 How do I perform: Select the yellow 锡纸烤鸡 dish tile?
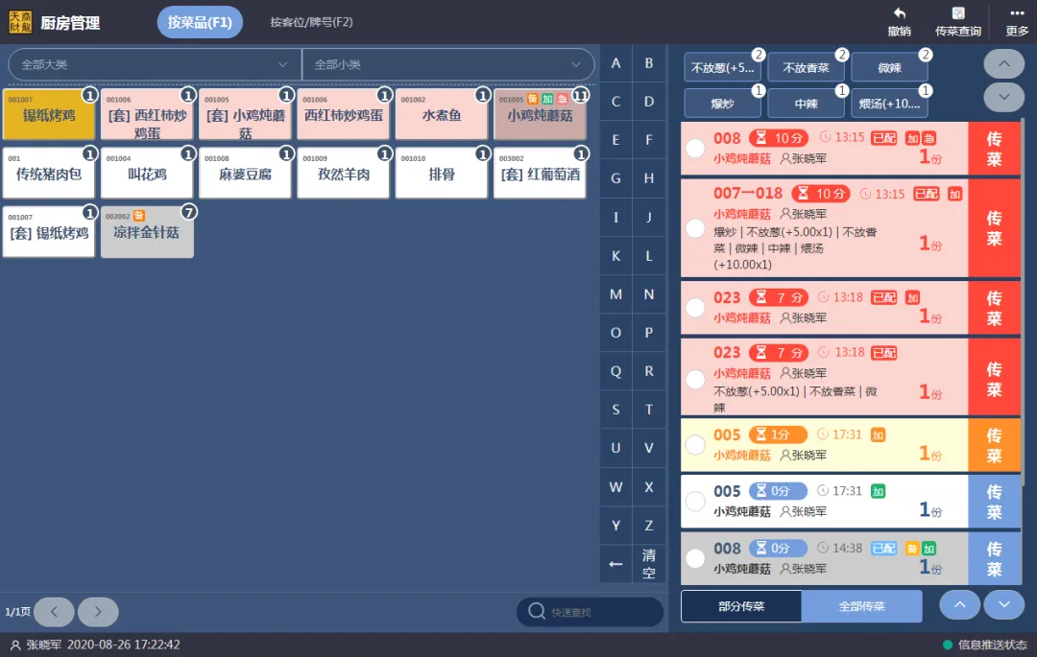pyautogui.click(x=49, y=115)
